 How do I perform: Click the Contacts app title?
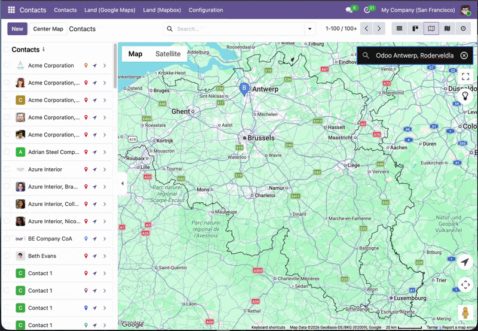33,10
